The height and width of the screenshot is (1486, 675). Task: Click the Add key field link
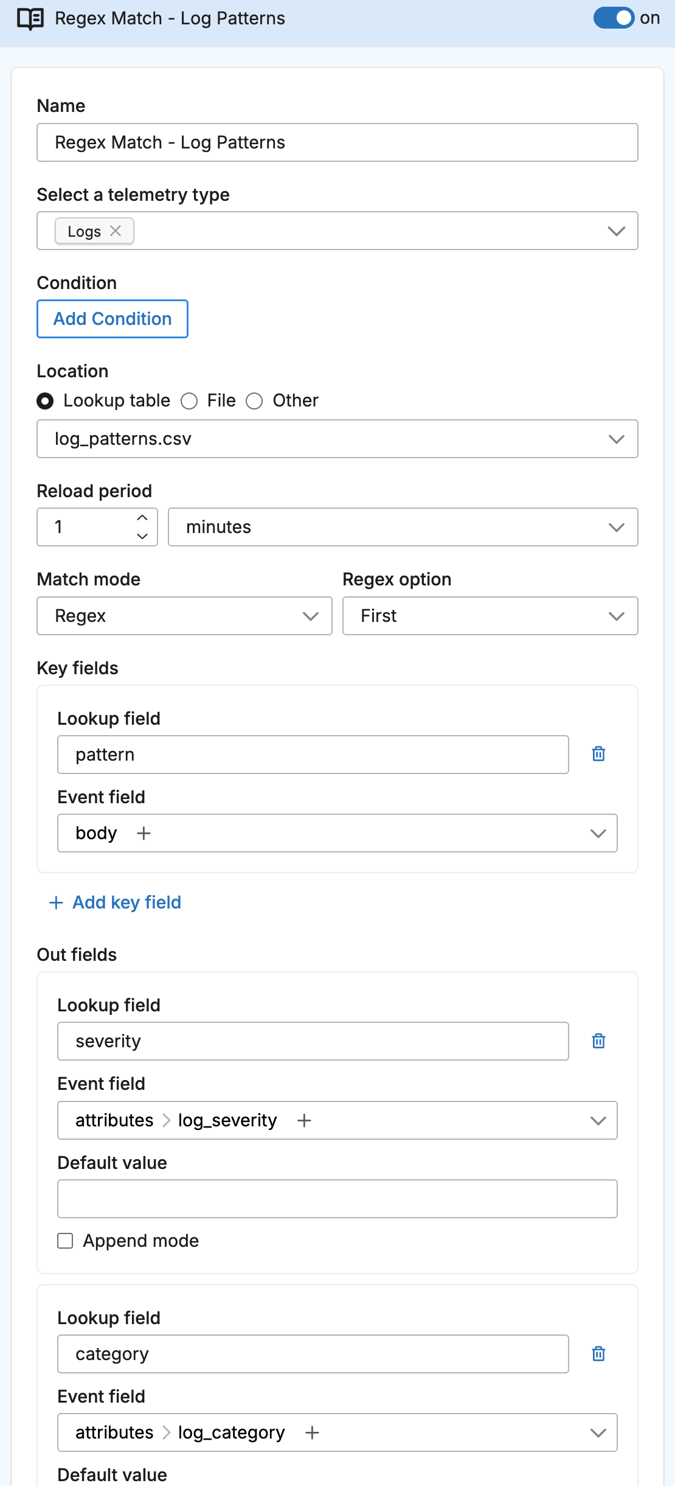(x=115, y=902)
